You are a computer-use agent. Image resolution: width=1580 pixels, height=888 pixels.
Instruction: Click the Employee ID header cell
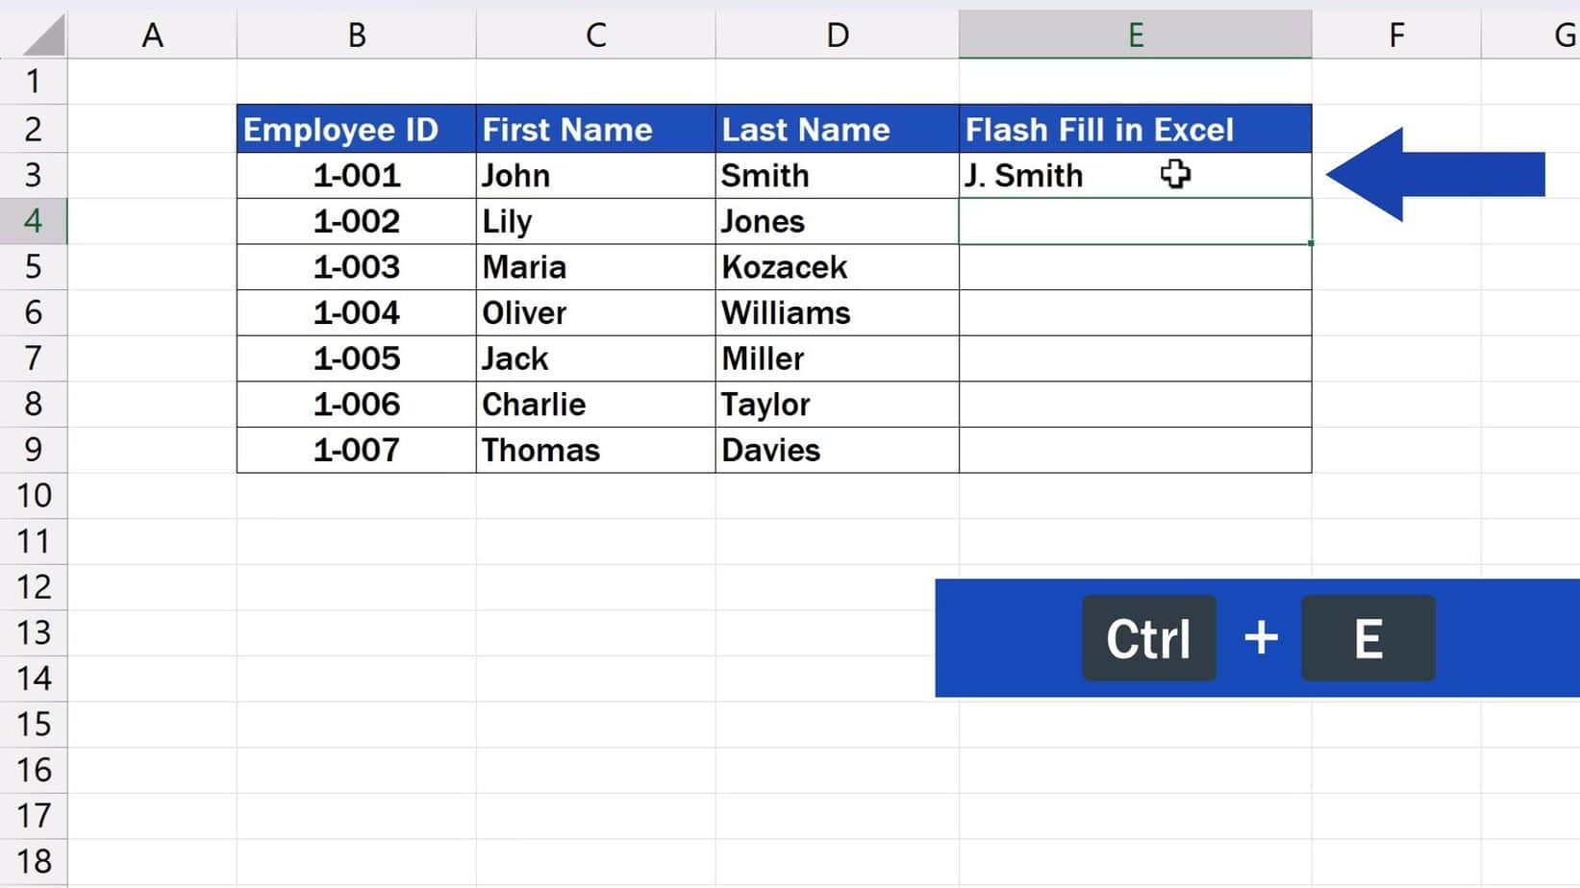(x=357, y=130)
